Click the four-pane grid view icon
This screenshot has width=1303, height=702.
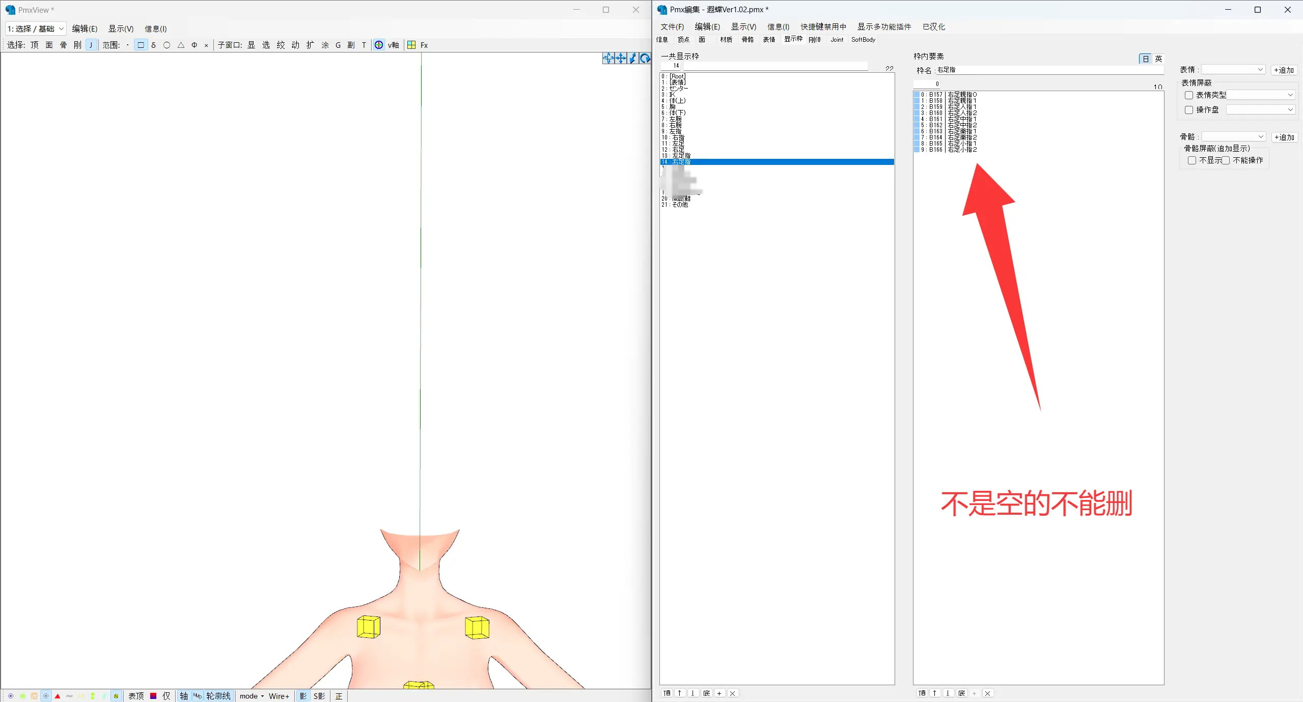pos(411,45)
